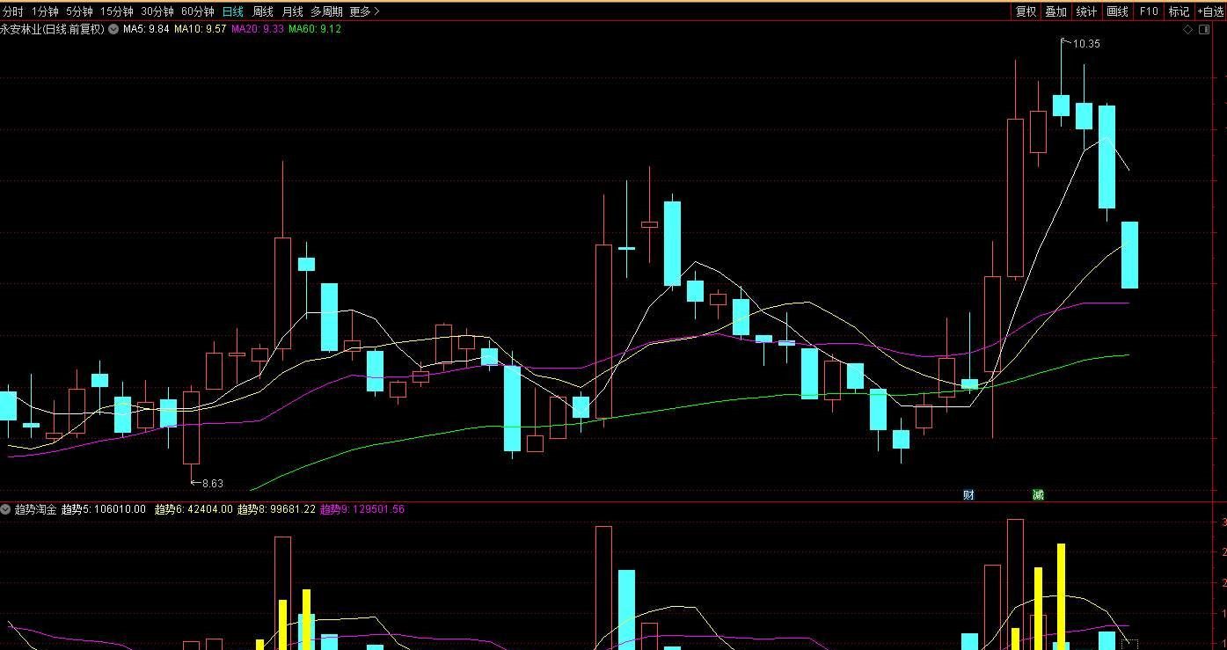1227x650 pixels.
Task: Open the 统计 statistics tool
Action: point(1087,11)
